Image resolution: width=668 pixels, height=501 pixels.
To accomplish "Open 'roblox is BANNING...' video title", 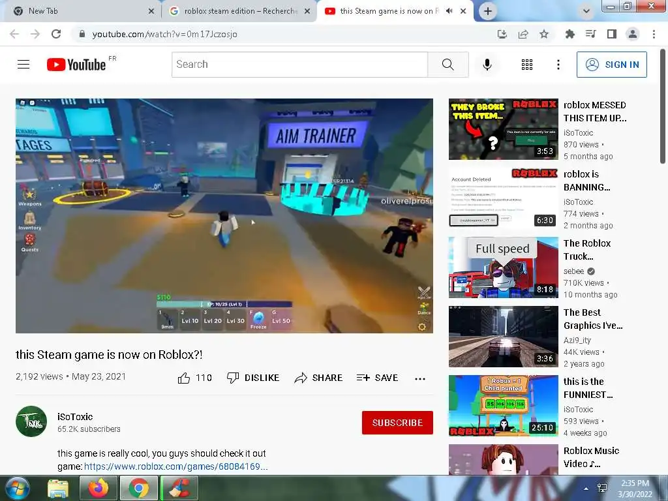I will (586, 181).
